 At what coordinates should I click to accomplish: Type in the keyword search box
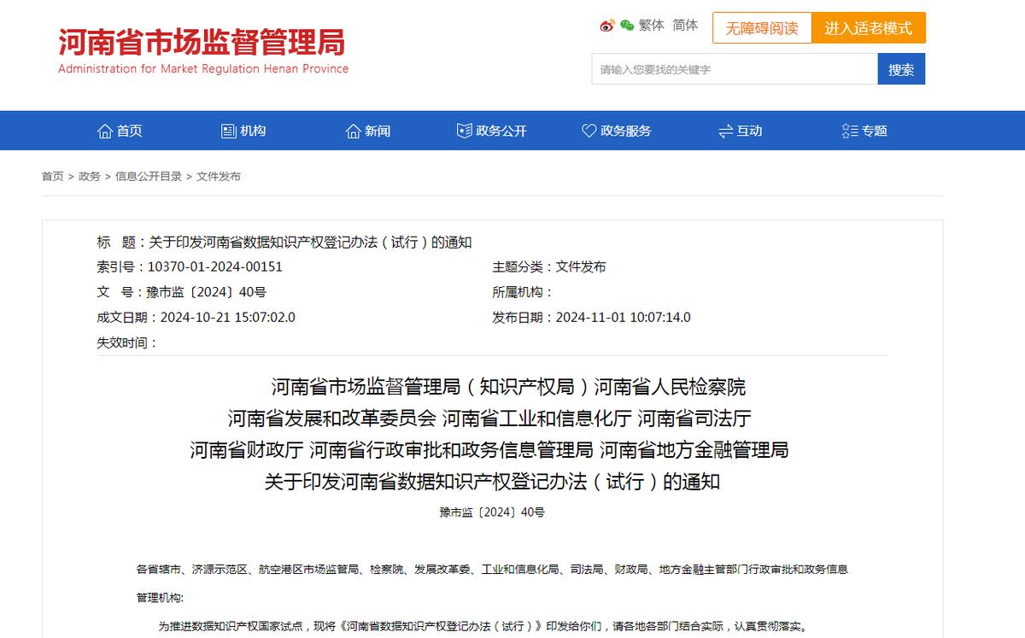[x=735, y=69]
